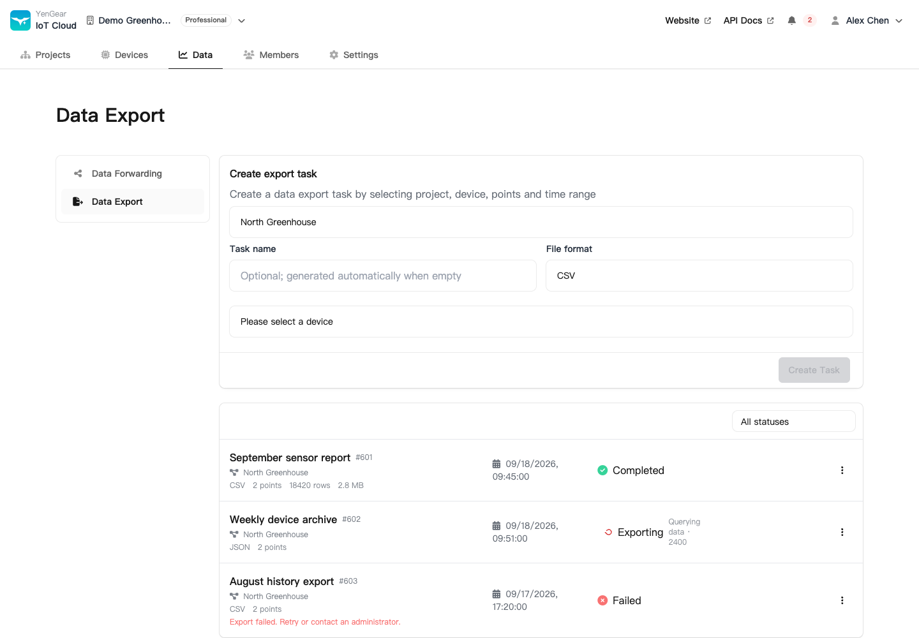Focus the Task name input field
The image size is (919, 638).
click(383, 276)
